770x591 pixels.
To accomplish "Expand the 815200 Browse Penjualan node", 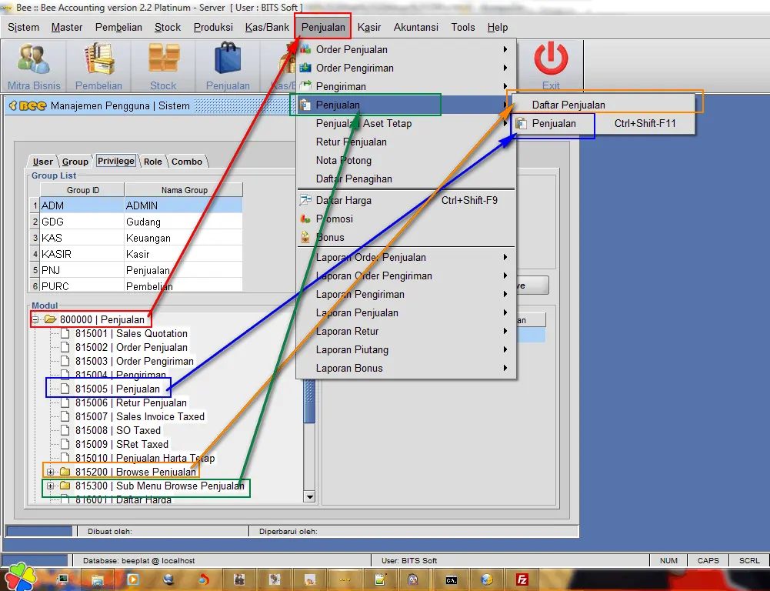I will click(x=50, y=472).
